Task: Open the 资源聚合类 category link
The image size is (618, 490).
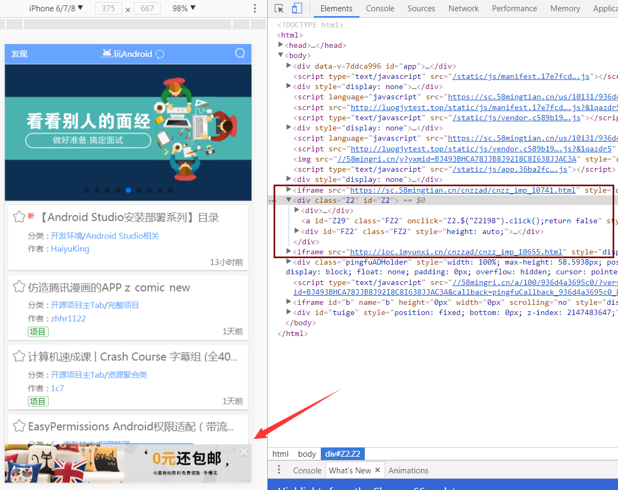Action: coord(127,375)
